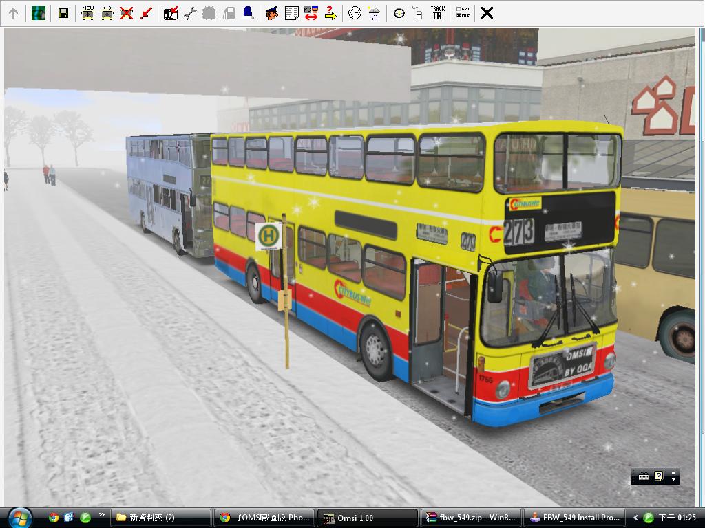Open the timetable sheet icon
This screenshot has height=528, width=705.
coord(291,13)
